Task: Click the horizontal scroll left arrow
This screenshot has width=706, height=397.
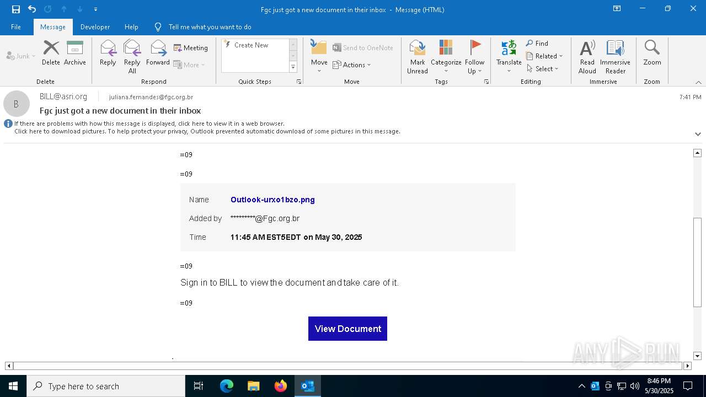Action: [9, 366]
